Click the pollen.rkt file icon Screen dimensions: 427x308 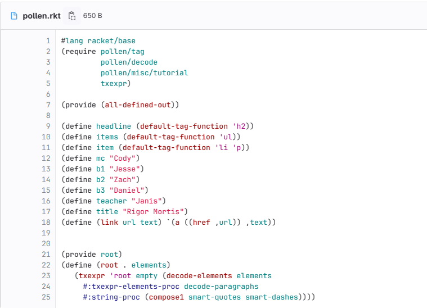(x=14, y=16)
